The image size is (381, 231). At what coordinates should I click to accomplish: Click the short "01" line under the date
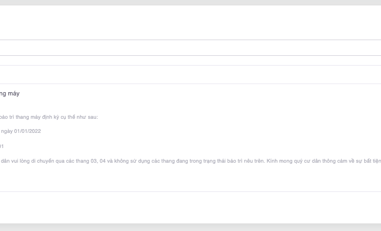tap(2, 146)
